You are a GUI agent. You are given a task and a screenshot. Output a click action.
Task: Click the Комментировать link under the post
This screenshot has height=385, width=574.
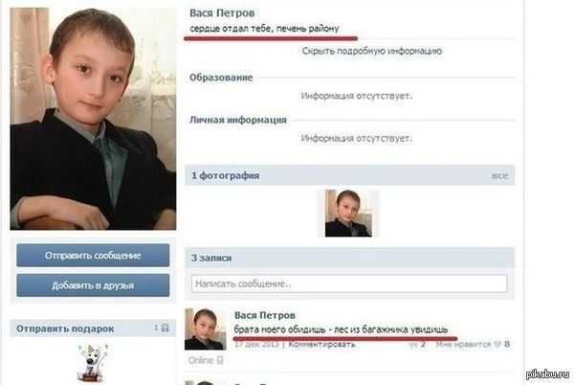click(x=321, y=345)
